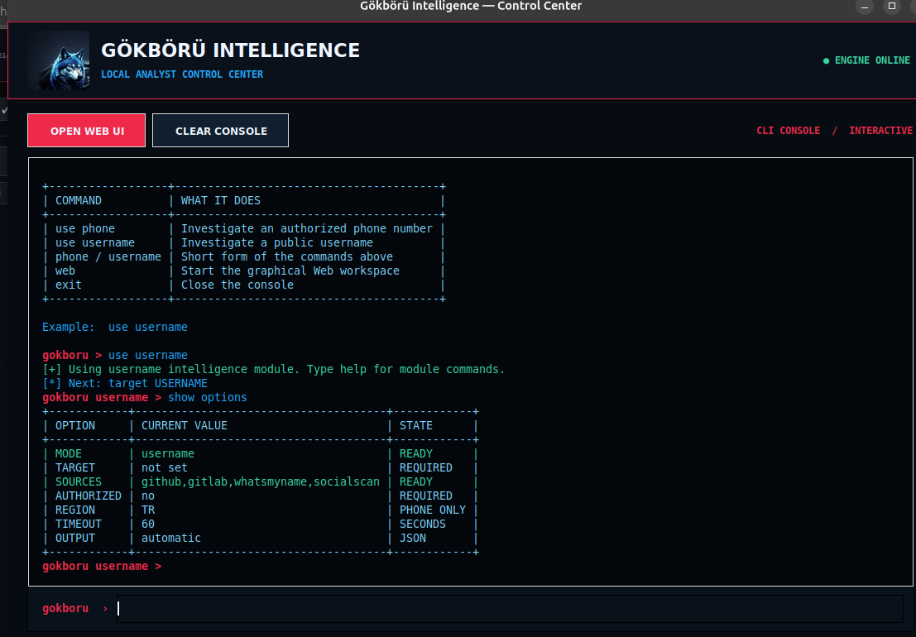The width and height of the screenshot is (916, 637).
Task: Click the GÖKBÖRÜ INTELLIGENCE heading
Action: [x=230, y=50]
